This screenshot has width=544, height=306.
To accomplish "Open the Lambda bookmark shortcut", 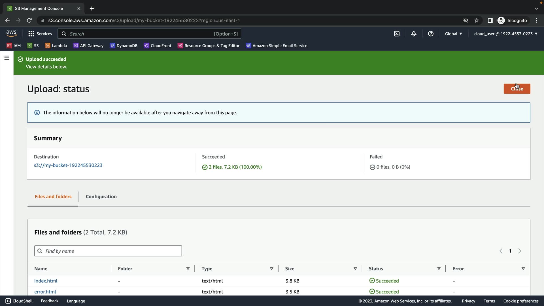I will coord(56,46).
